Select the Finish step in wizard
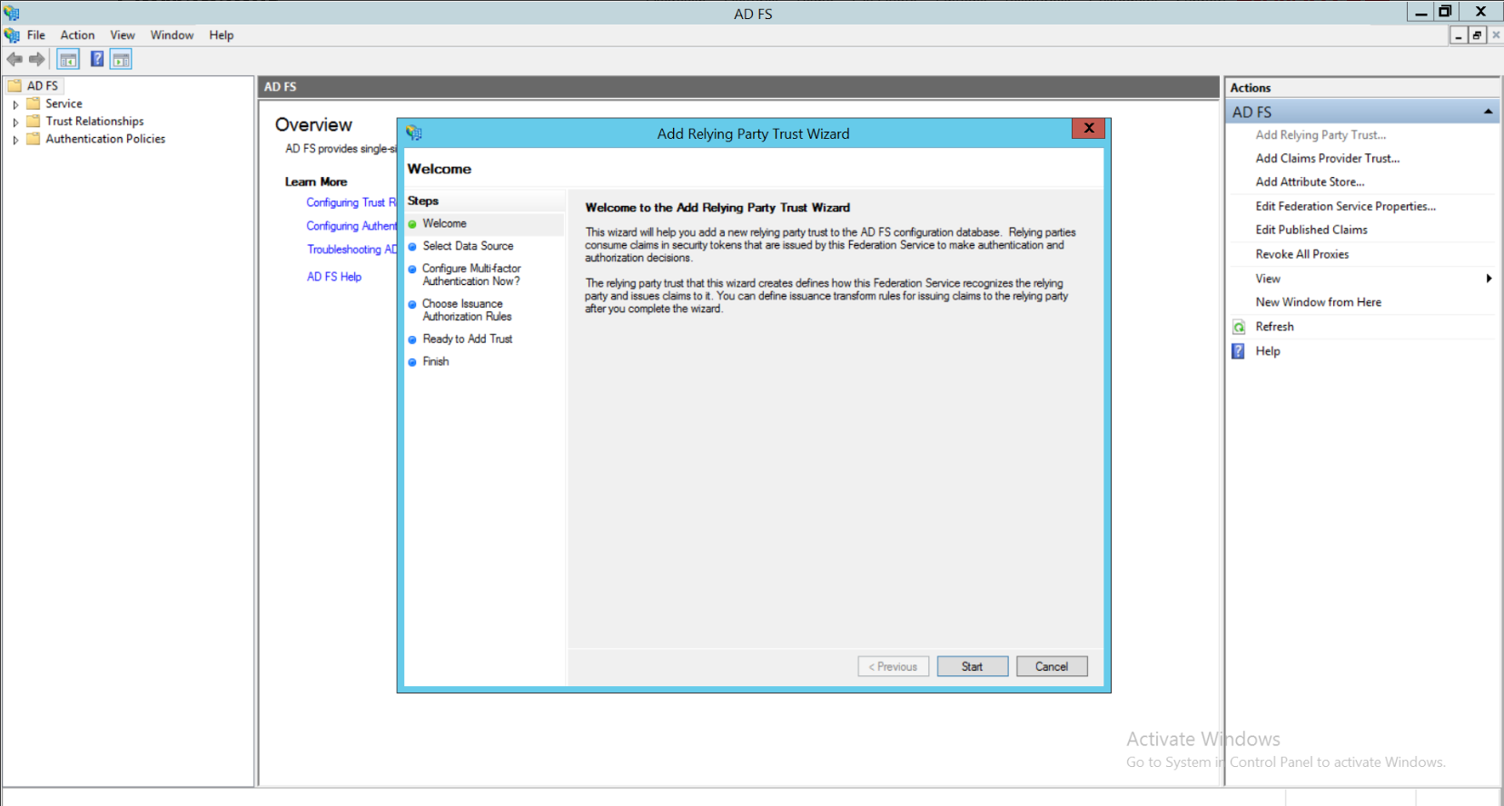1504x806 pixels. pyautogui.click(x=435, y=361)
